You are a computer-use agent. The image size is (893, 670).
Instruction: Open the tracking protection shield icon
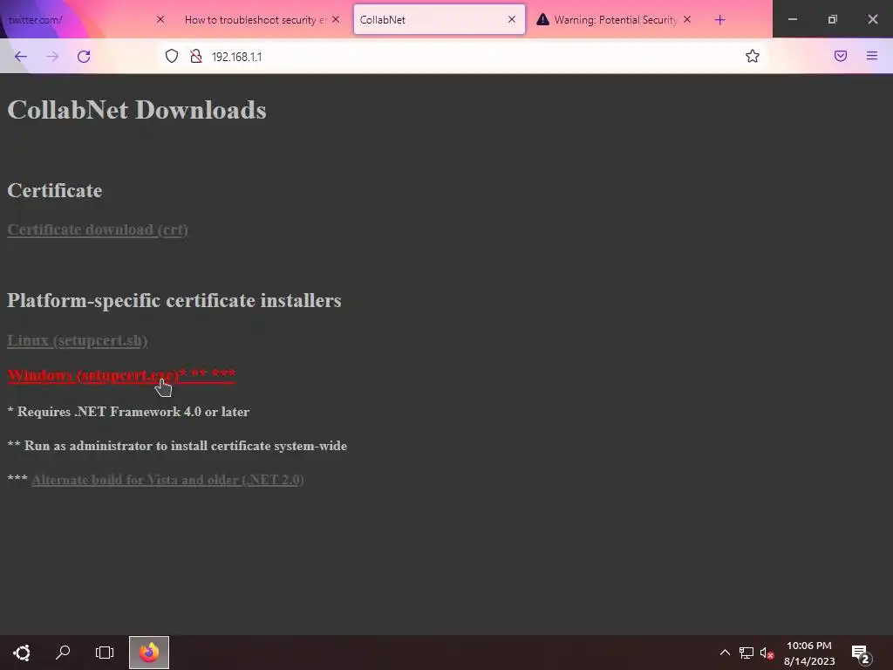172,57
